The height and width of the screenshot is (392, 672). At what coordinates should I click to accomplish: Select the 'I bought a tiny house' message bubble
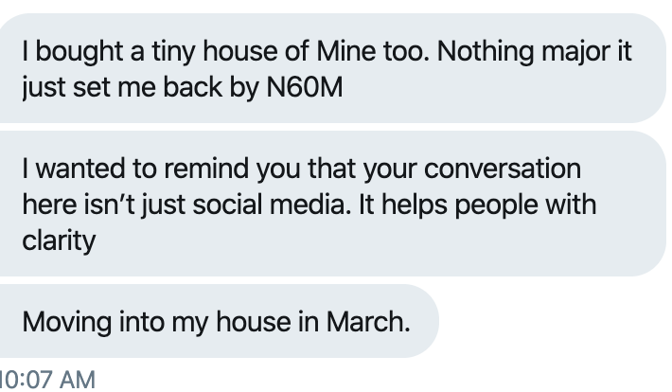[x=332, y=68]
